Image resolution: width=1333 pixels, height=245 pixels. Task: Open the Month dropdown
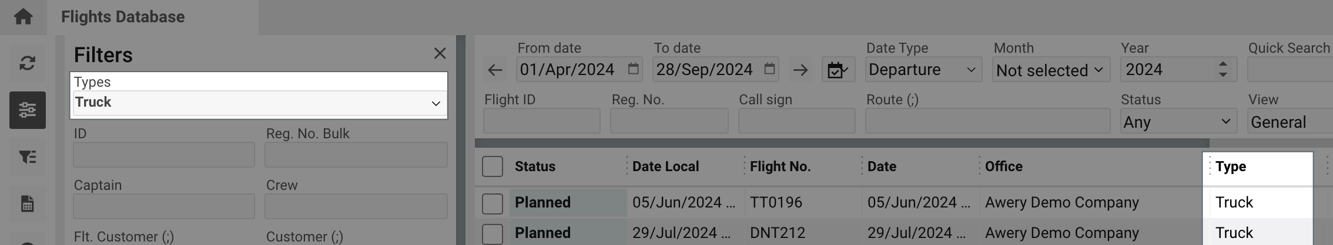[x=1050, y=70]
